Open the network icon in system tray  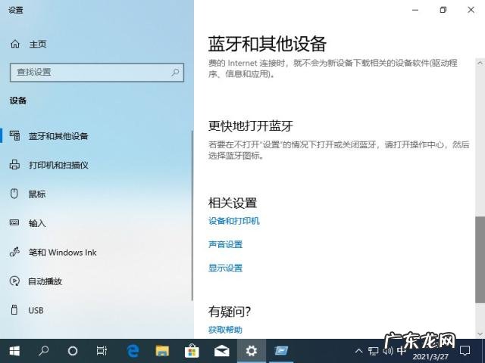click(374, 351)
